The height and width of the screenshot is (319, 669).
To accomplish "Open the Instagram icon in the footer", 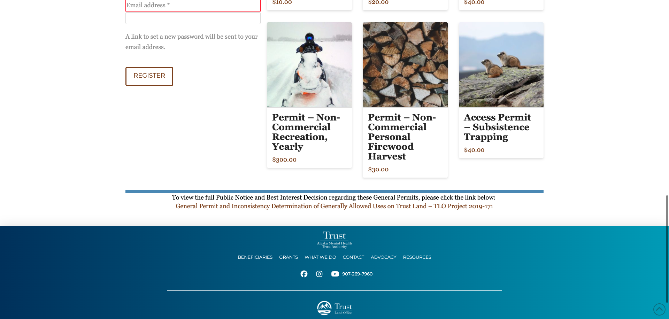I will pyautogui.click(x=319, y=274).
